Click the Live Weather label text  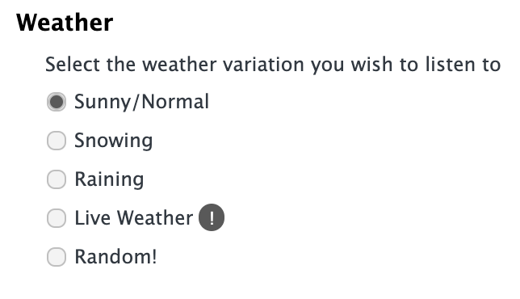(134, 218)
